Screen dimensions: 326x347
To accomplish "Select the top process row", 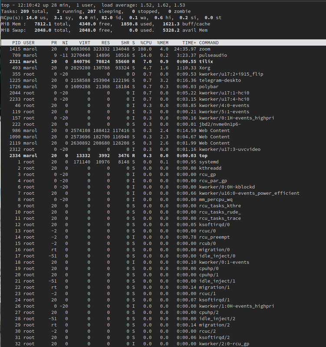I will 164,156.
